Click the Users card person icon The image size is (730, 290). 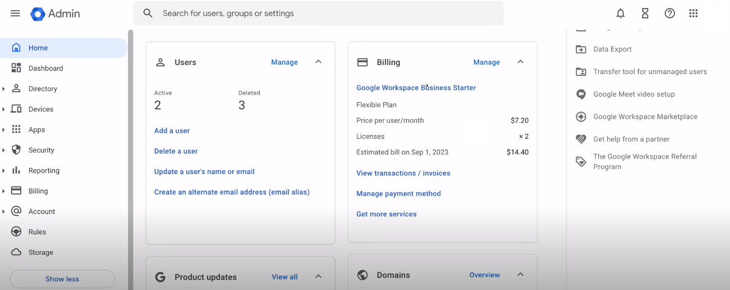coord(160,62)
